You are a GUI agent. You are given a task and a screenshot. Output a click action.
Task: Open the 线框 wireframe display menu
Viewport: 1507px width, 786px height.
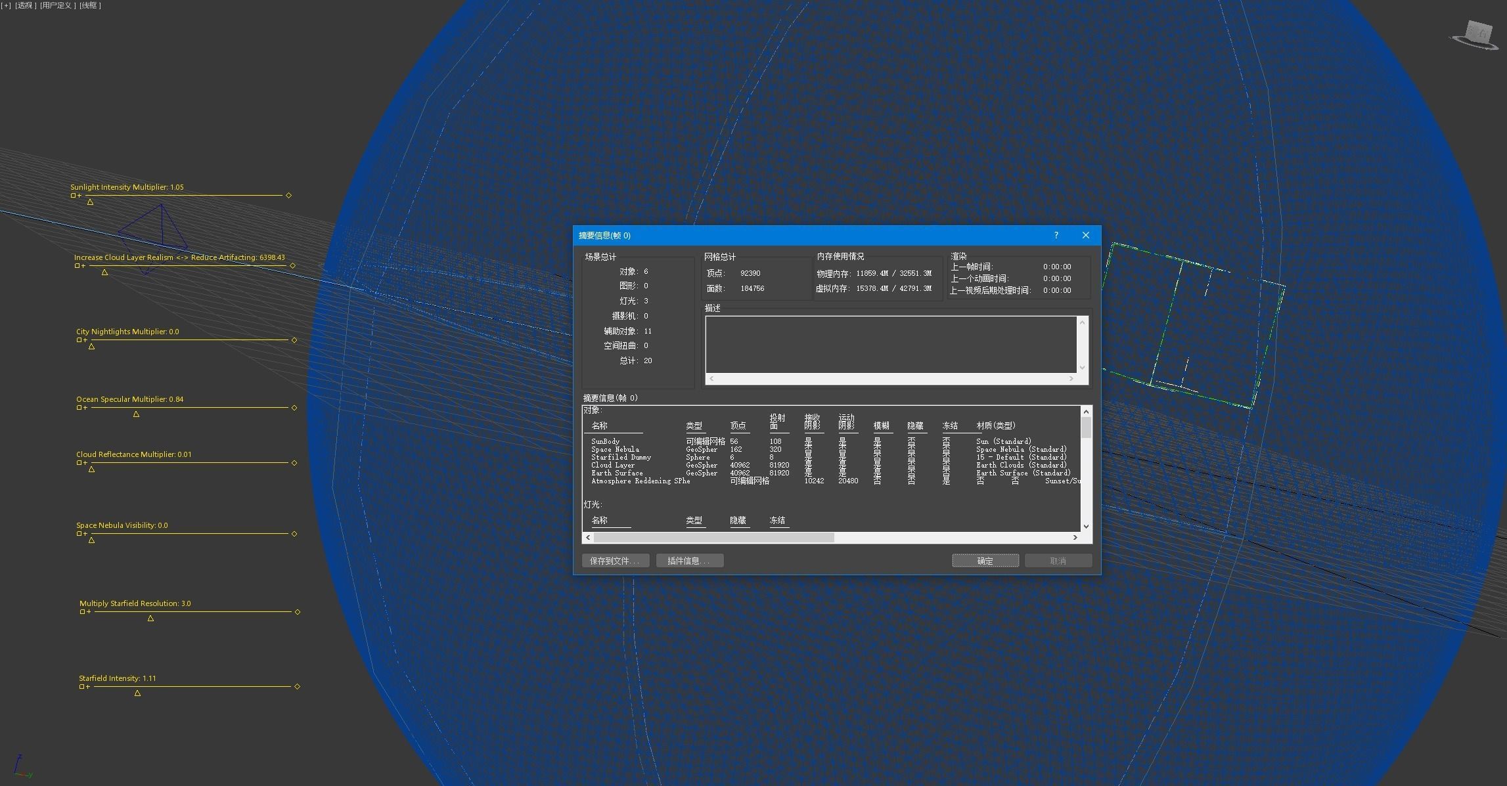pyautogui.click(x=90, y=5)
